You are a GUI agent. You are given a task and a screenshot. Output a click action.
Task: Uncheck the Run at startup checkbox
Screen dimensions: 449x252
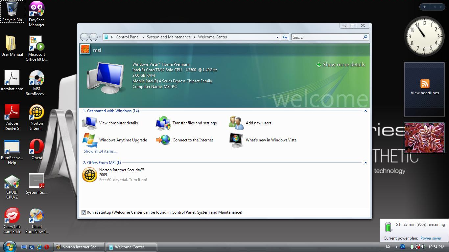tap(84, 212)
